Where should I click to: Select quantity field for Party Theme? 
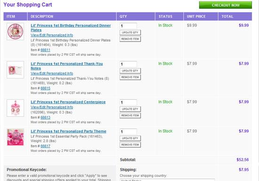(x=129, y=131)
